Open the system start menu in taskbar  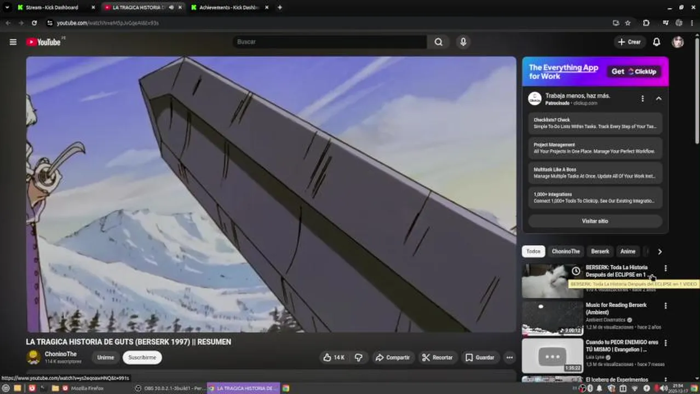tap(5, 388)
